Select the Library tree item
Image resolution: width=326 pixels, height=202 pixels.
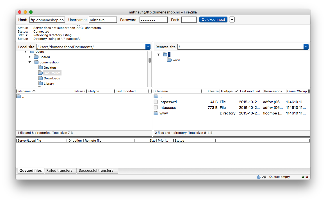coord(49,84)
